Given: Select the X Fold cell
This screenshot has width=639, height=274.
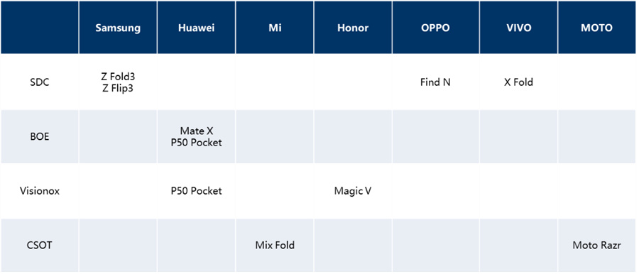Looking at the screenshot, I should pyautogui.click(x=518, y=82).
